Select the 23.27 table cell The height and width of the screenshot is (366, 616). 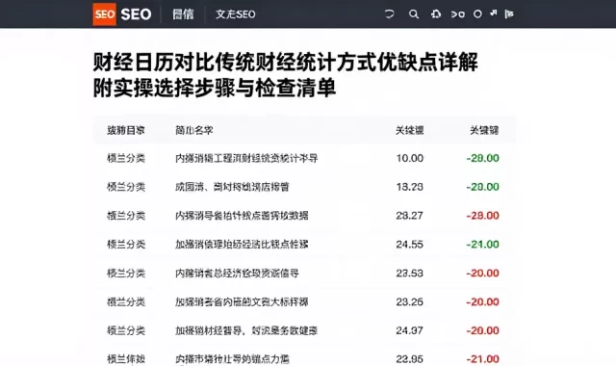click(410, 216)
